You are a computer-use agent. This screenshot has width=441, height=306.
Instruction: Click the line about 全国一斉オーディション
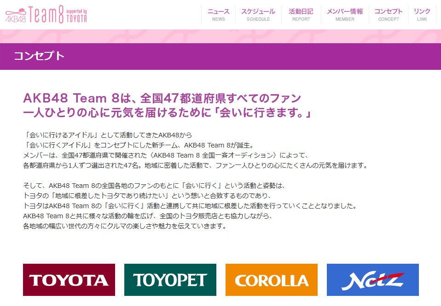click(166, 155)
